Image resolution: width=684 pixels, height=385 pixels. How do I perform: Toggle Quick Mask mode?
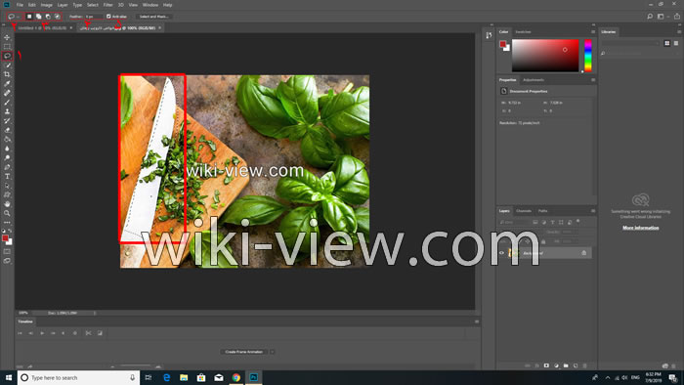click(7, 251)
